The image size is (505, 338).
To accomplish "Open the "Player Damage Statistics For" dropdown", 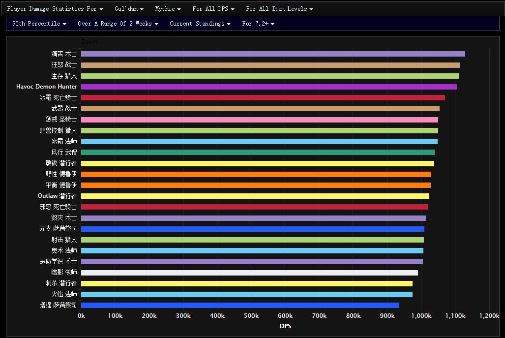I will click(x=55, y=9).
